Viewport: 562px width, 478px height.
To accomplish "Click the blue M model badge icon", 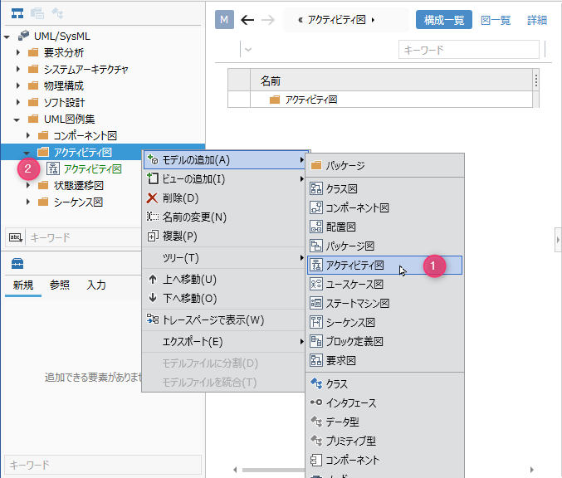I will [x=224, y=19].
